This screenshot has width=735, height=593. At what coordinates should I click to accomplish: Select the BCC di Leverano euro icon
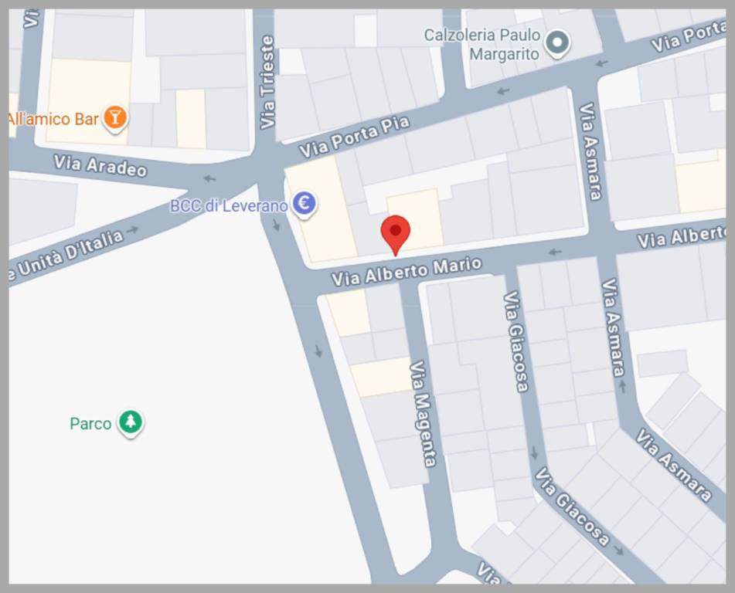pos(305,205)
